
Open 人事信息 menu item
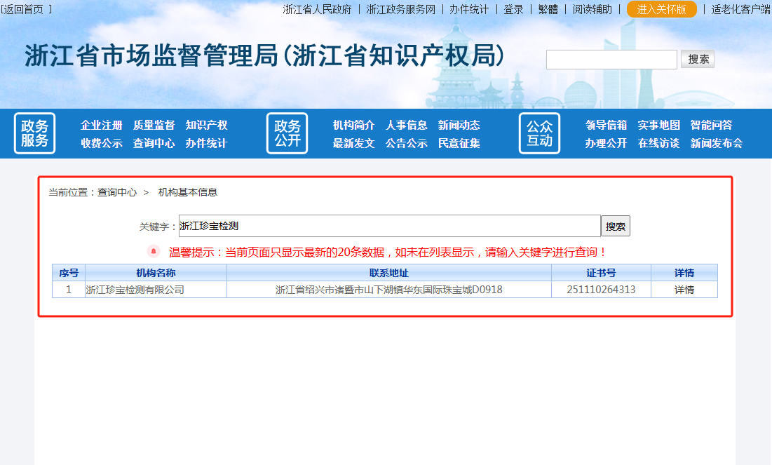pos(407,125)
